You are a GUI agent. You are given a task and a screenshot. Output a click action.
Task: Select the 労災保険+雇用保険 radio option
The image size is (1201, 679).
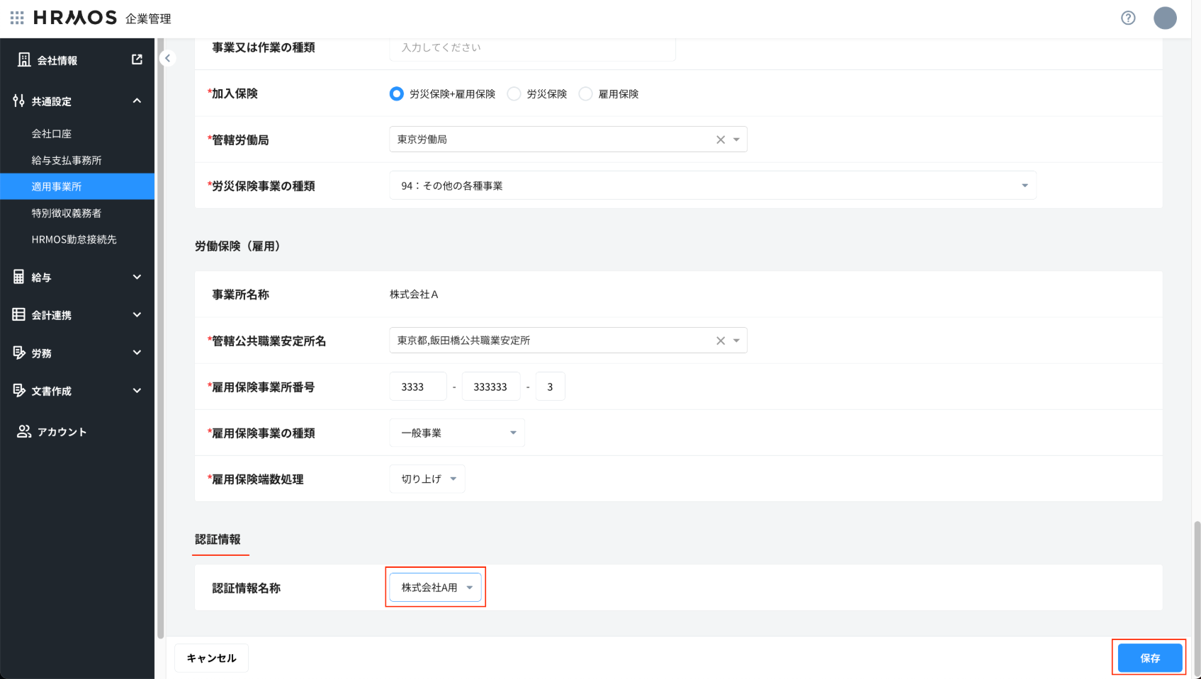tap(397, 93)
